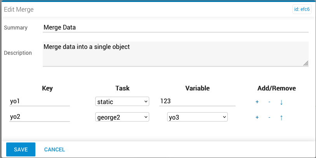Click the minus icon in the yo2 row
The image size is (316, 158).
tap(269, 117)
